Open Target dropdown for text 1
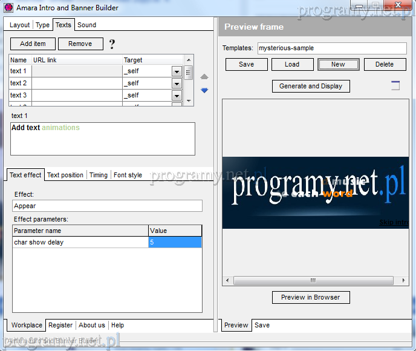Screen dimensions: 416x351 177,71
